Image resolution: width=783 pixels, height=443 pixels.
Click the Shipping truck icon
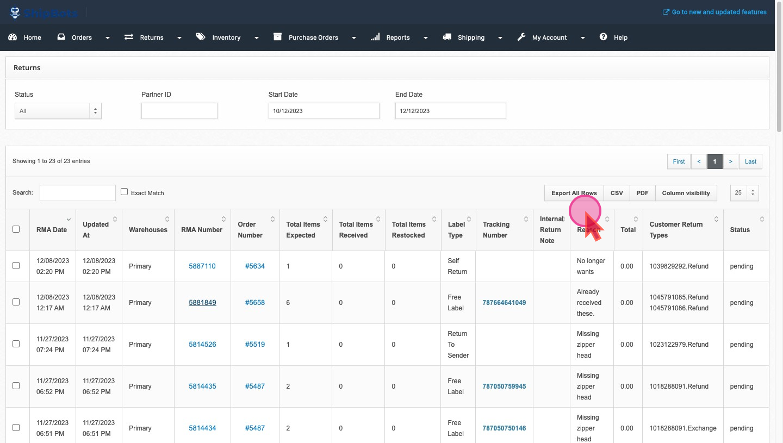click(447, 37)
